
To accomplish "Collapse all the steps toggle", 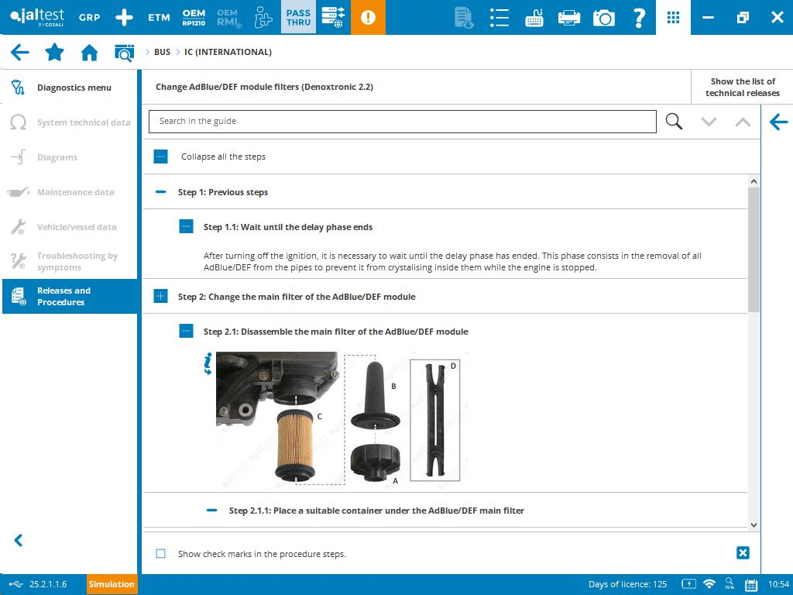I will point(160,156).
